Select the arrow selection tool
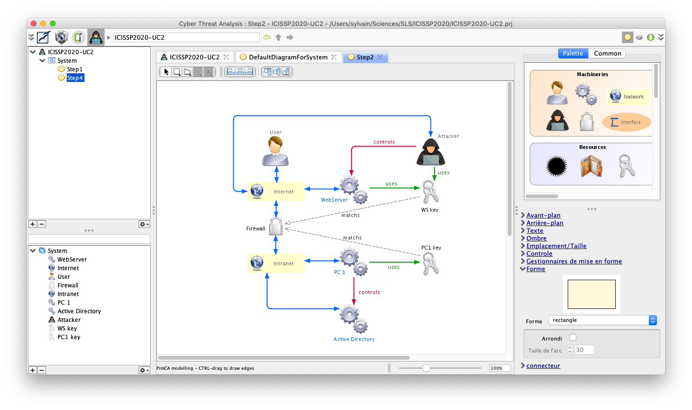The height and width of the screenshot is (410, 692). click(x=166, y=72)
